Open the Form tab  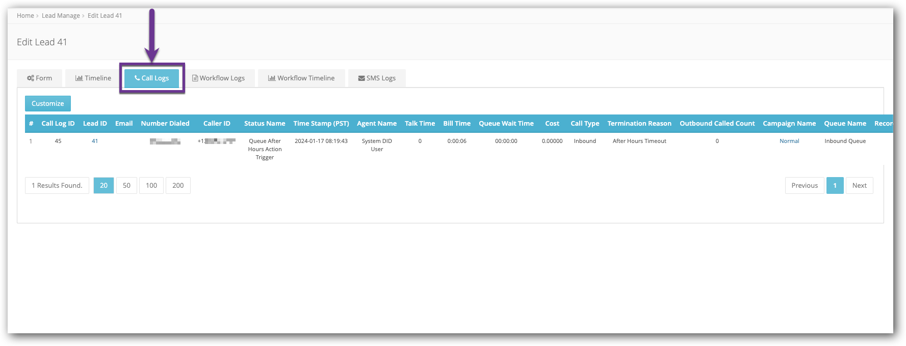point(40,78)
